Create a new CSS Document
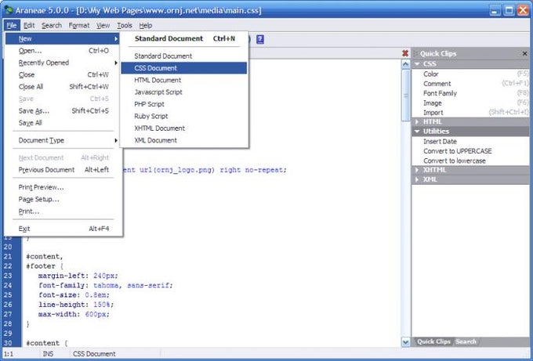This screenshot has height=361, width=533. (184, 68)
